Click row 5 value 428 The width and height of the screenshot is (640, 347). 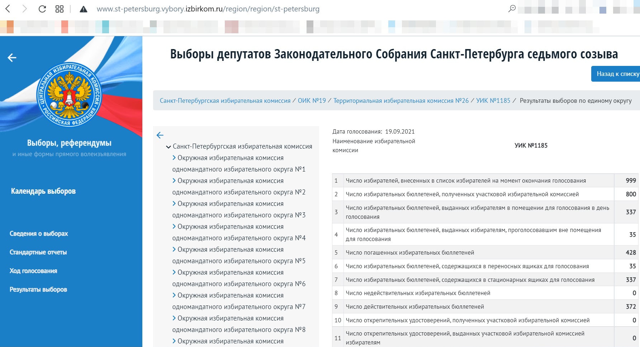(x=631, y=252)
